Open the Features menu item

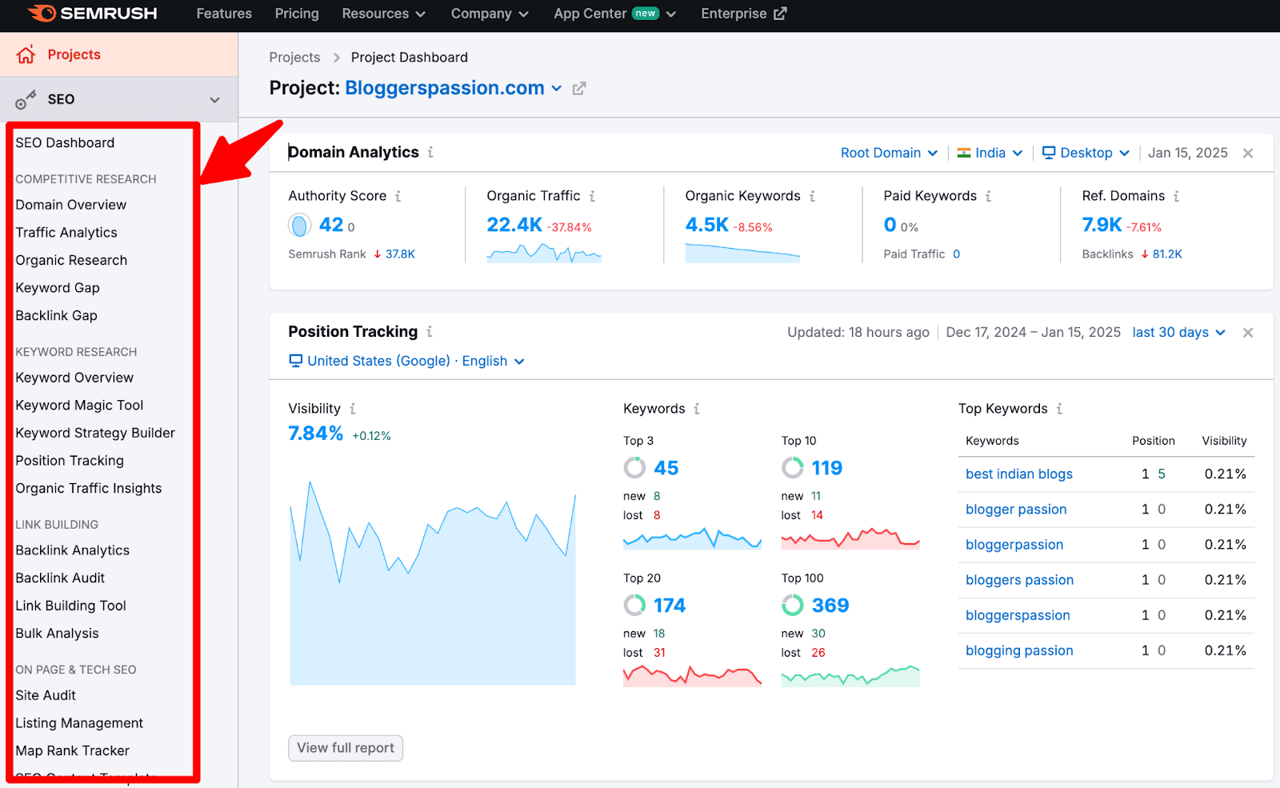click(224, 14)
